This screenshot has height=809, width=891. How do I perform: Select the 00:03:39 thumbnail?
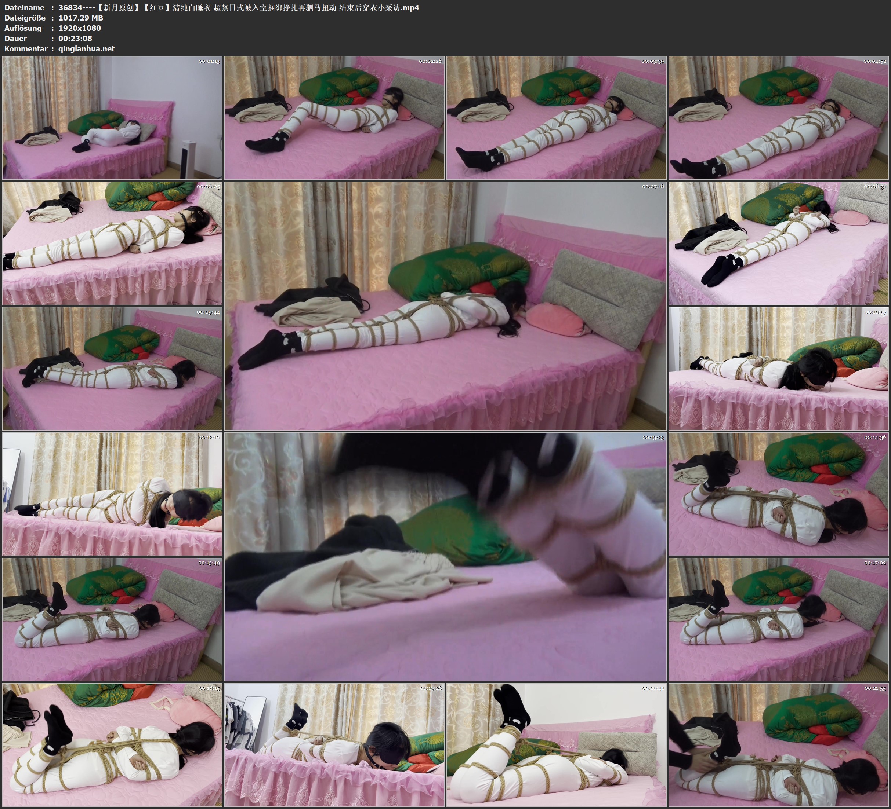tap(557, 118)
